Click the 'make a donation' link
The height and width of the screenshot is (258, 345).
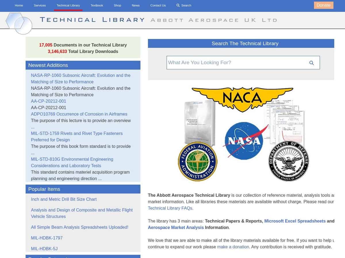[233, 247]
